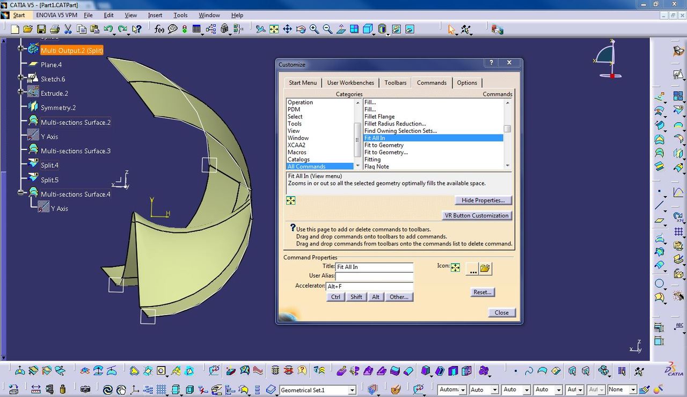Click the Design Table icon
Viewport: 687px width, 397px height.
197,29
